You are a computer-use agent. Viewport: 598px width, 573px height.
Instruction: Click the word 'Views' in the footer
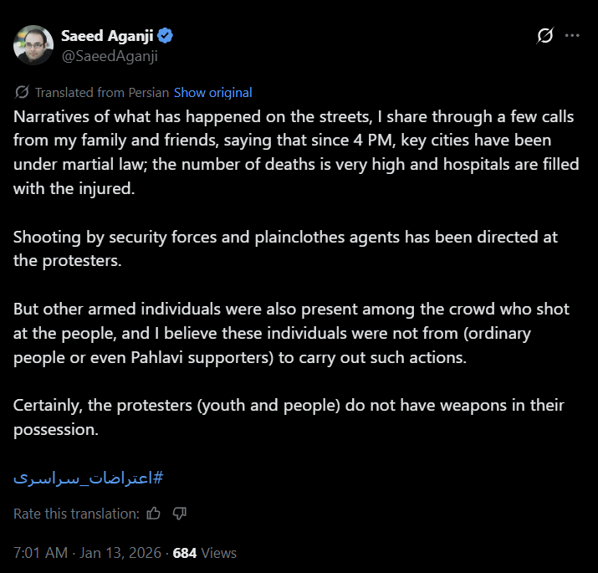click(x=218, y=553)
